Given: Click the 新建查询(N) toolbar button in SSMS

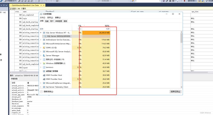Looking at the screenshot, I should (x=11, y=1).
